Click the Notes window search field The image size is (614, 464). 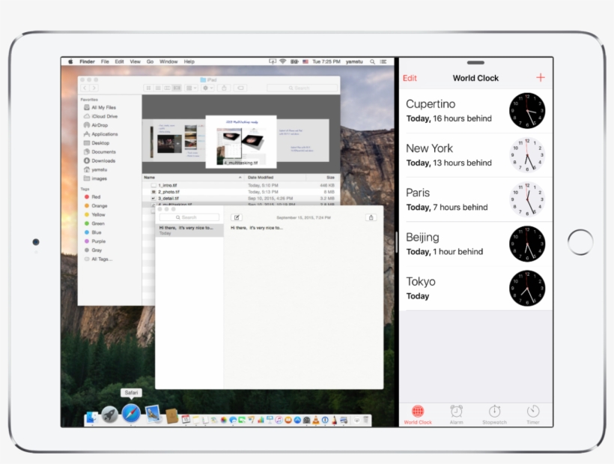(189, 217)
